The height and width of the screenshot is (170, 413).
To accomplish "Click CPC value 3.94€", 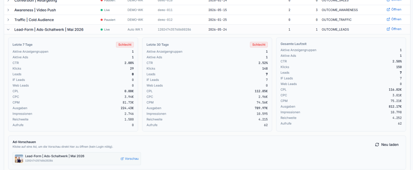I will (129, 97).
